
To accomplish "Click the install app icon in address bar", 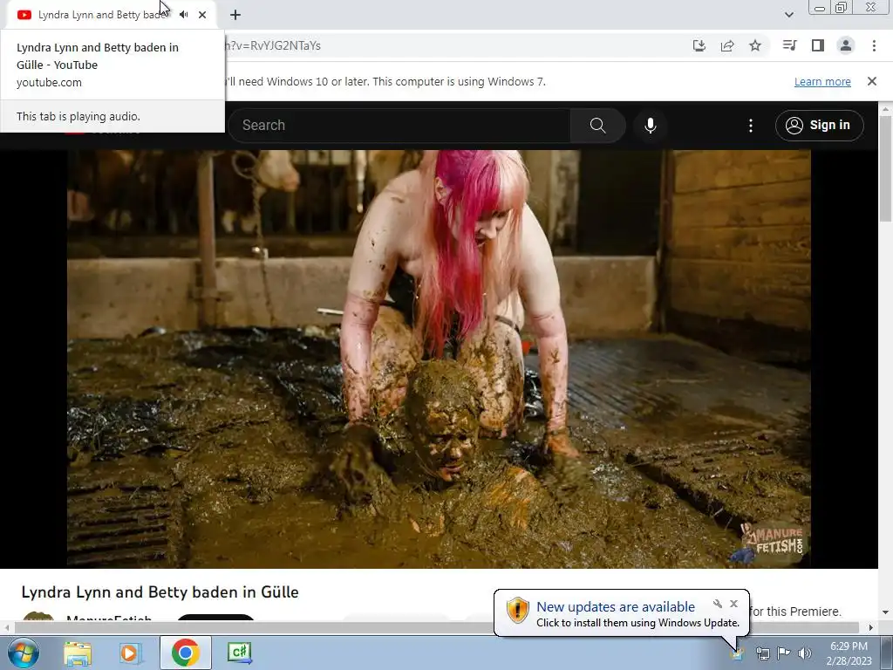I will pos(699,45).
